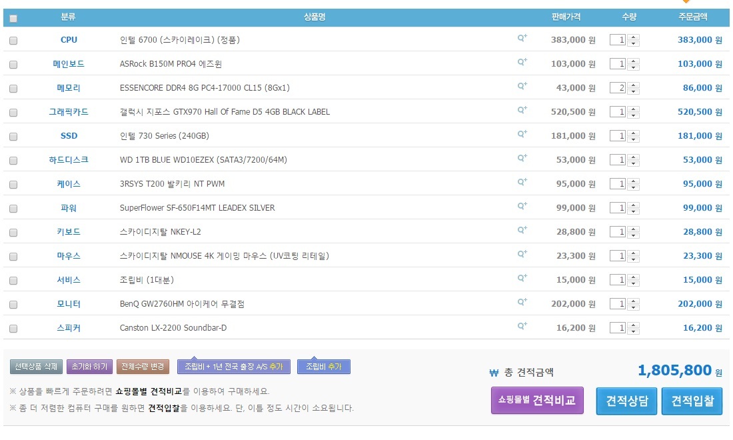Click the 조립비 추가 button
Screen dimensions: 733x440
tap(323, 367)
